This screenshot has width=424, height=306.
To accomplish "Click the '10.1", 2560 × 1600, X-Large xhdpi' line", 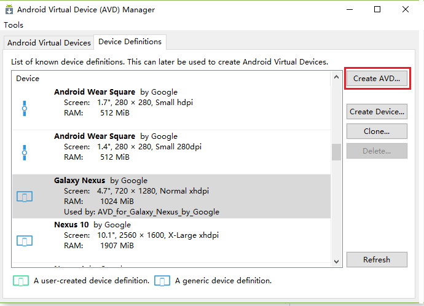I will click(x=158, y=235).
